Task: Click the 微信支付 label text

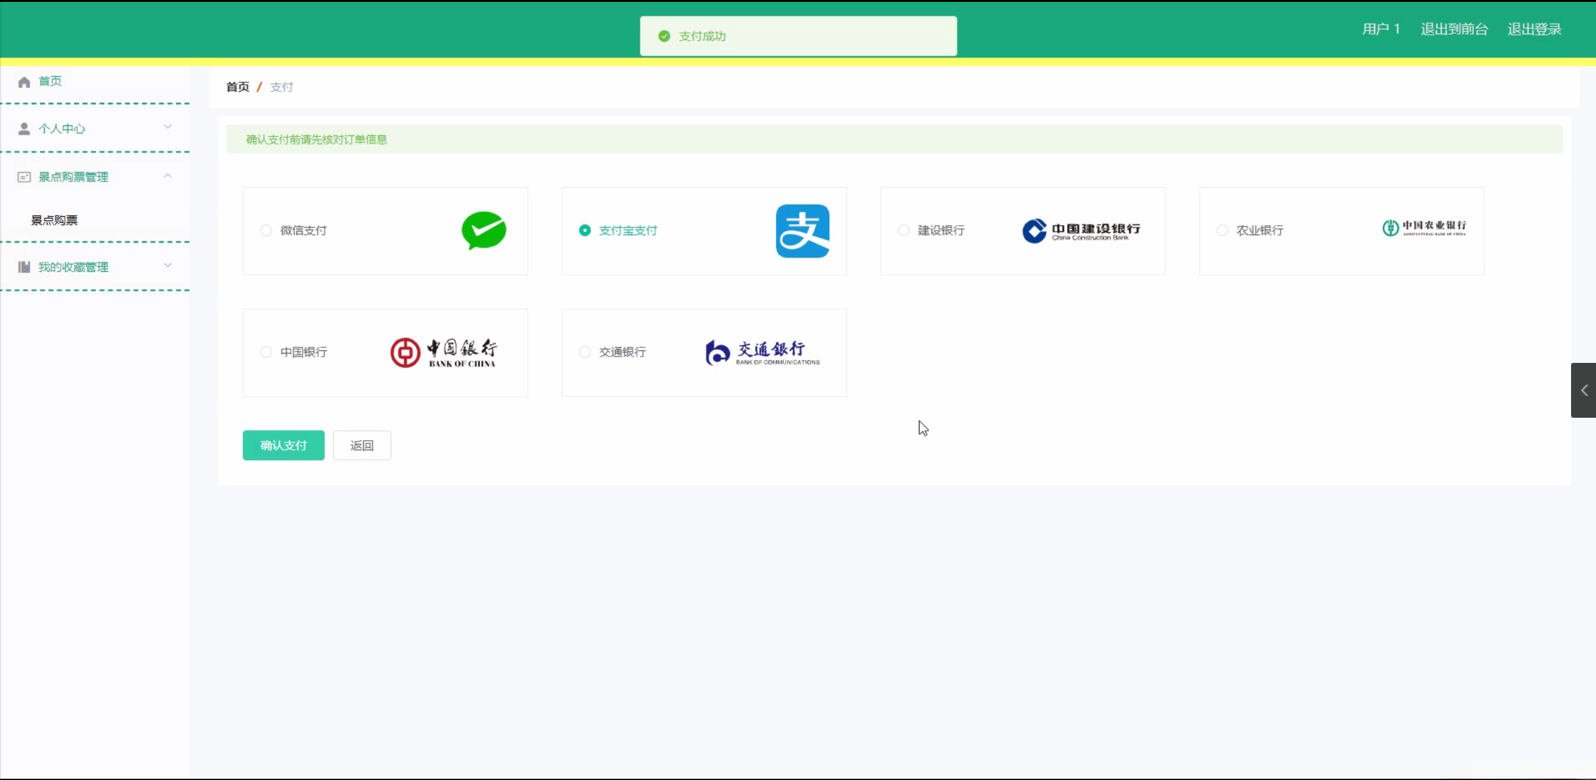Action: 303,231
